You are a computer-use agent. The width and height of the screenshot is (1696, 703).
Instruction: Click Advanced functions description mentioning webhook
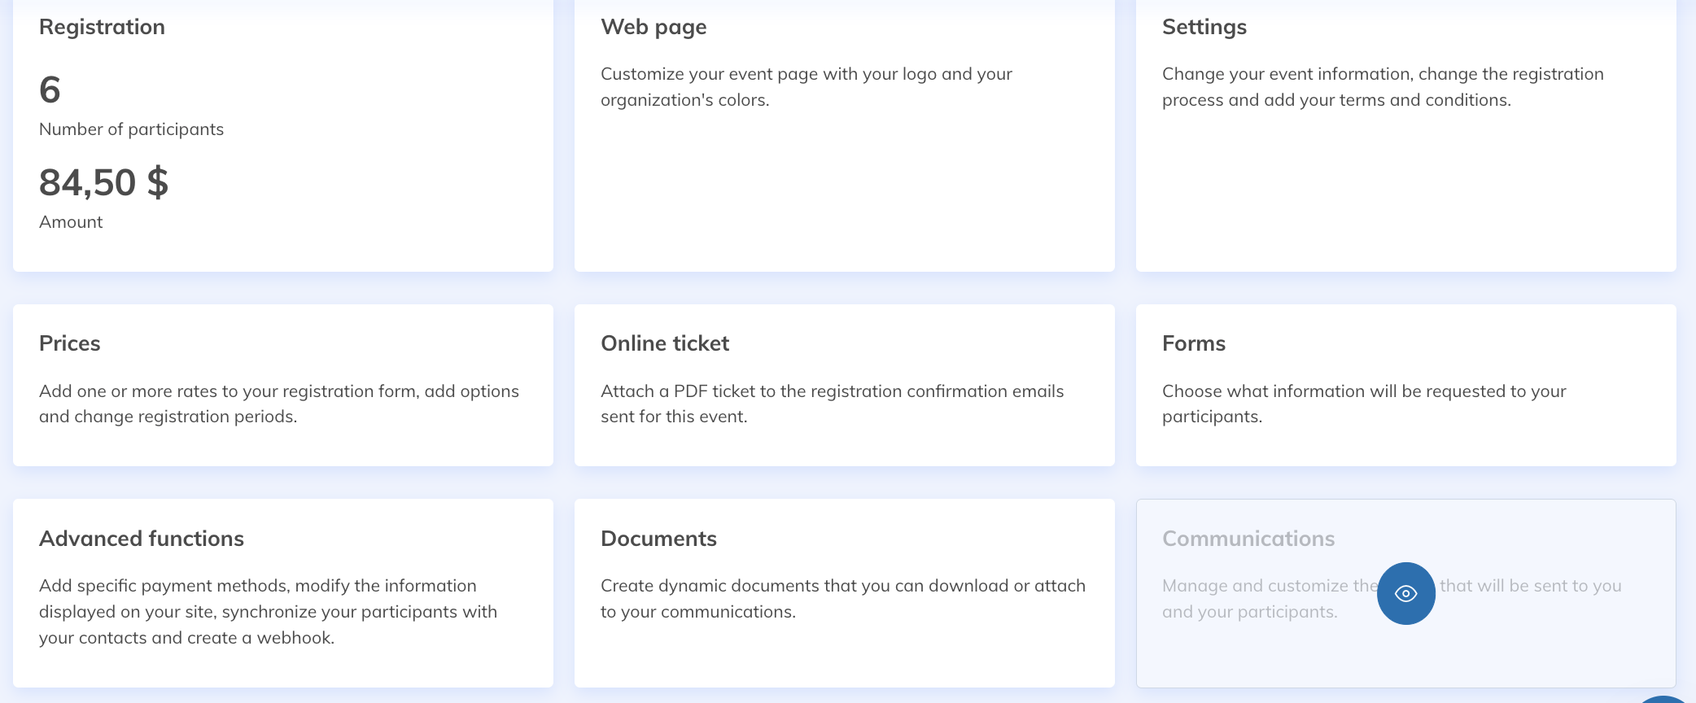pyautogui.click(x=267, y=612)
